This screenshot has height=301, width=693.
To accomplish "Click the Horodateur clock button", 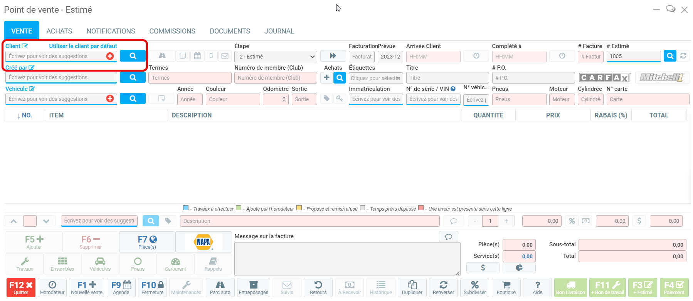I will point(52,288).
